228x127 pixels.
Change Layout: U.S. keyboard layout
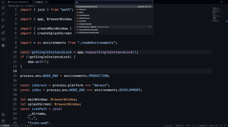[x=213, y=126]
